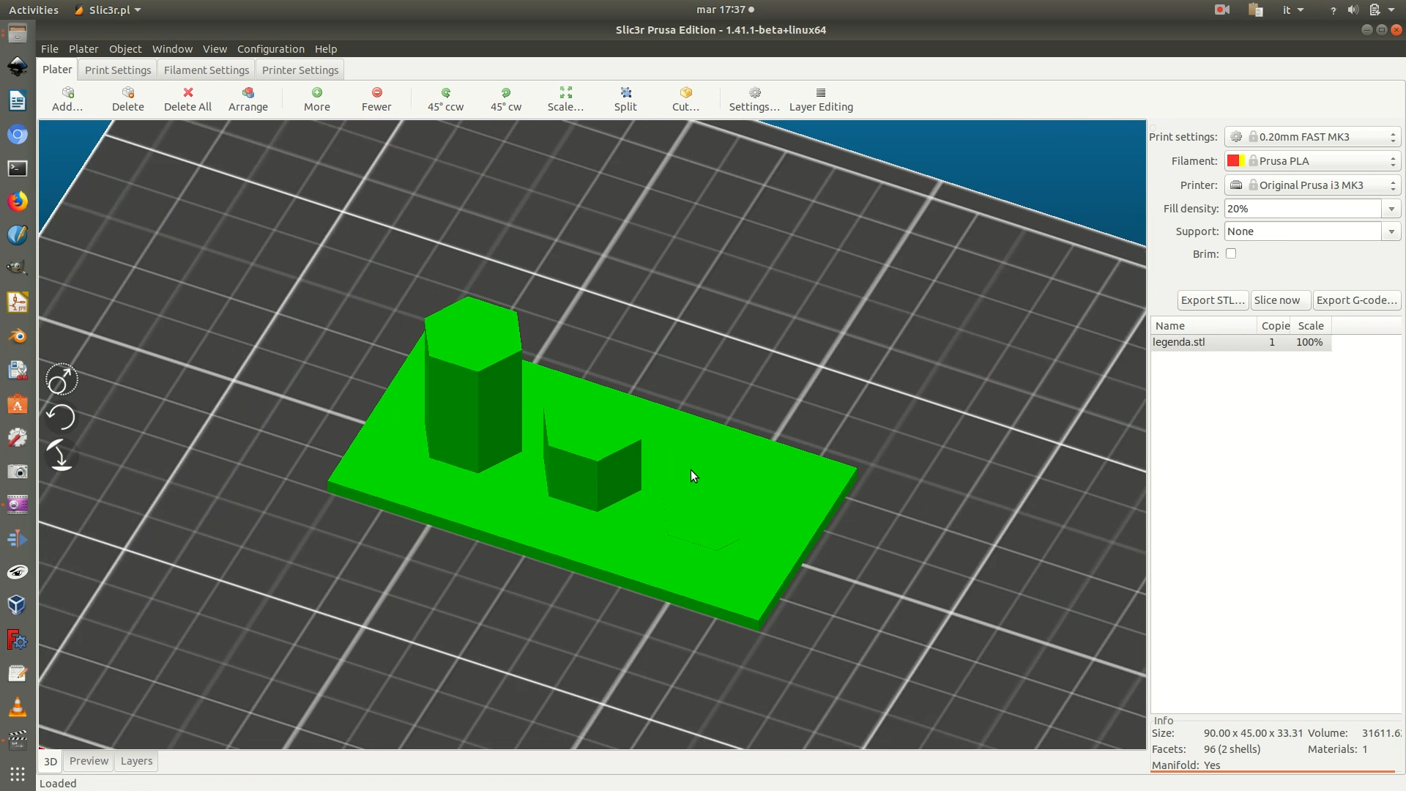Switch to the Layers view tab
This screenshot has width=1406, height=791.
pos(136,761)
